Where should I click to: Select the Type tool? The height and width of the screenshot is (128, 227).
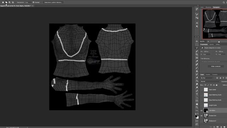click(197, 94)
